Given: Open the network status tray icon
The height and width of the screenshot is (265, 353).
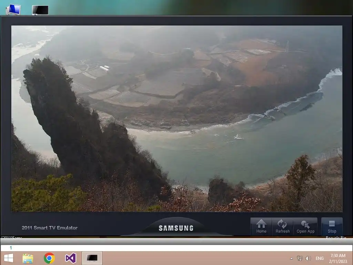Looking at the screenshot, I should (x=300, y=258).
